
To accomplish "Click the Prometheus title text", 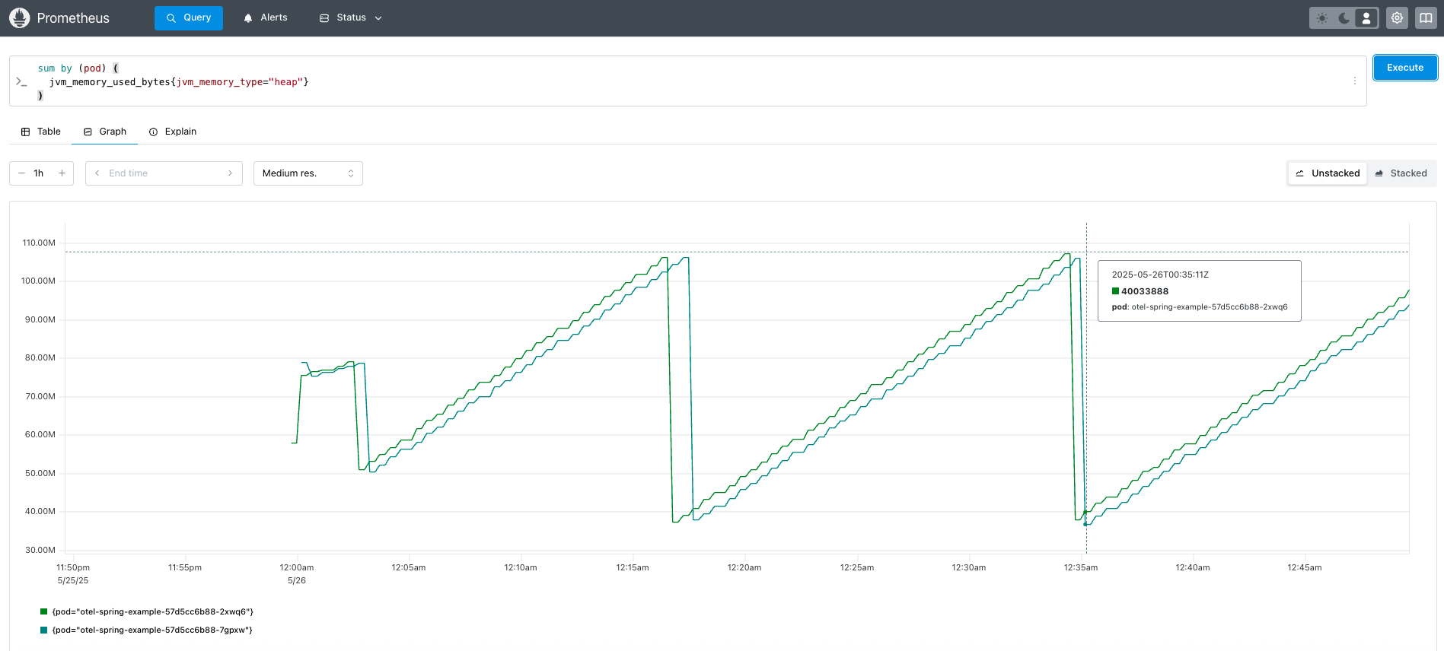I will click(73, 18).
